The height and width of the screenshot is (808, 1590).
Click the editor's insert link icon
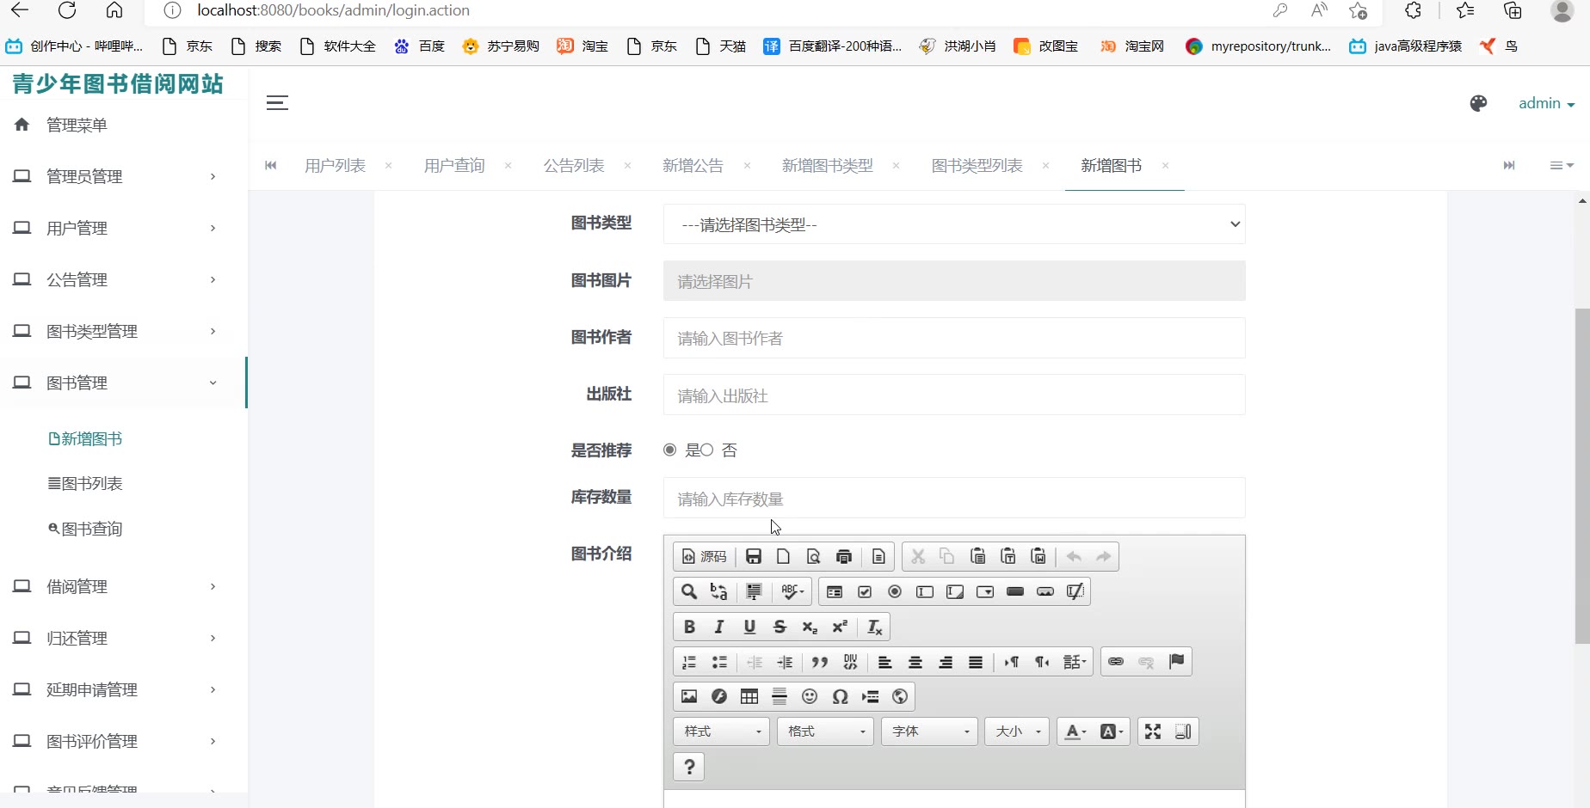tap(1116, 661)
